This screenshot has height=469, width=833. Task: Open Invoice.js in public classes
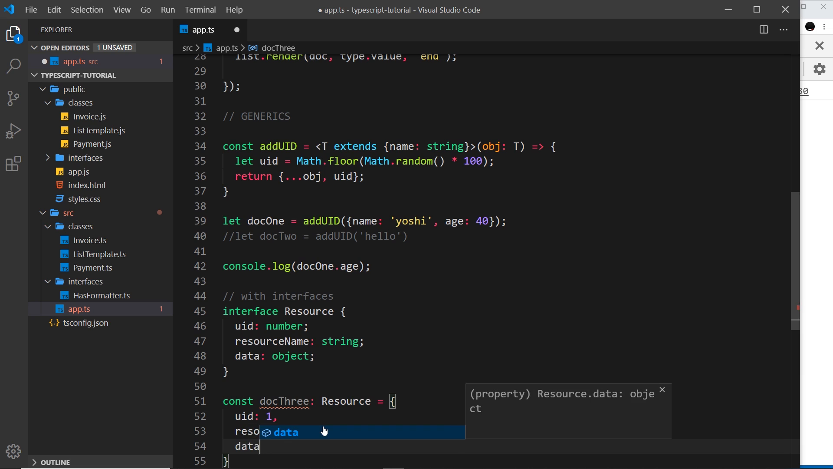point(89,116)
